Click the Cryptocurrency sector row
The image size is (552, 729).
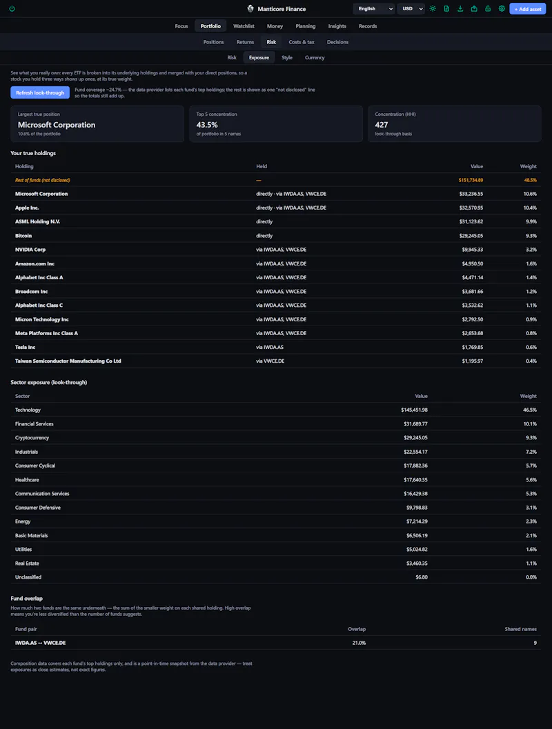click(x=276, y=438)
